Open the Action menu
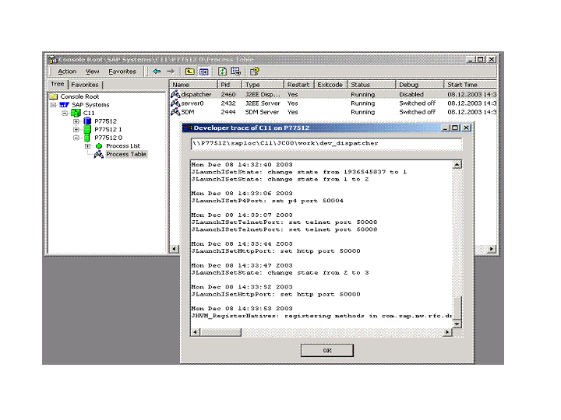The image size is (561, 420). point(67,72)
